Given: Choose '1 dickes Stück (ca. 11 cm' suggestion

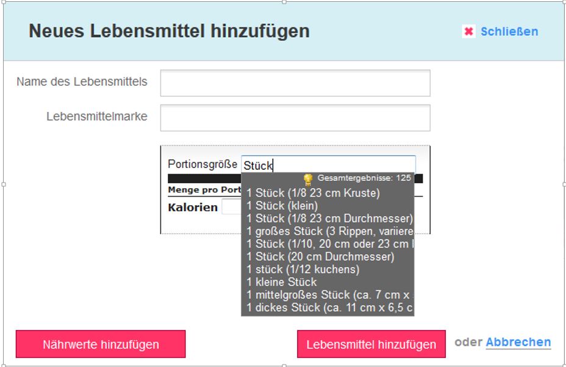Looking at the screenshot, I should coord(329,307).
